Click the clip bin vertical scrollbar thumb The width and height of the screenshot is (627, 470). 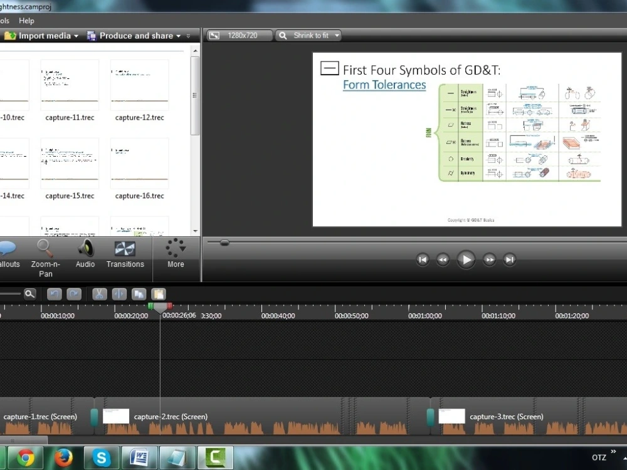tap(195, 95)
